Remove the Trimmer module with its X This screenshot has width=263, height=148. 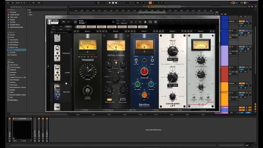tap(100, 31)
